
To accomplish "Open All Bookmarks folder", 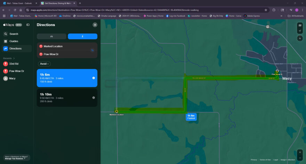I will click(x=296, y=16).
